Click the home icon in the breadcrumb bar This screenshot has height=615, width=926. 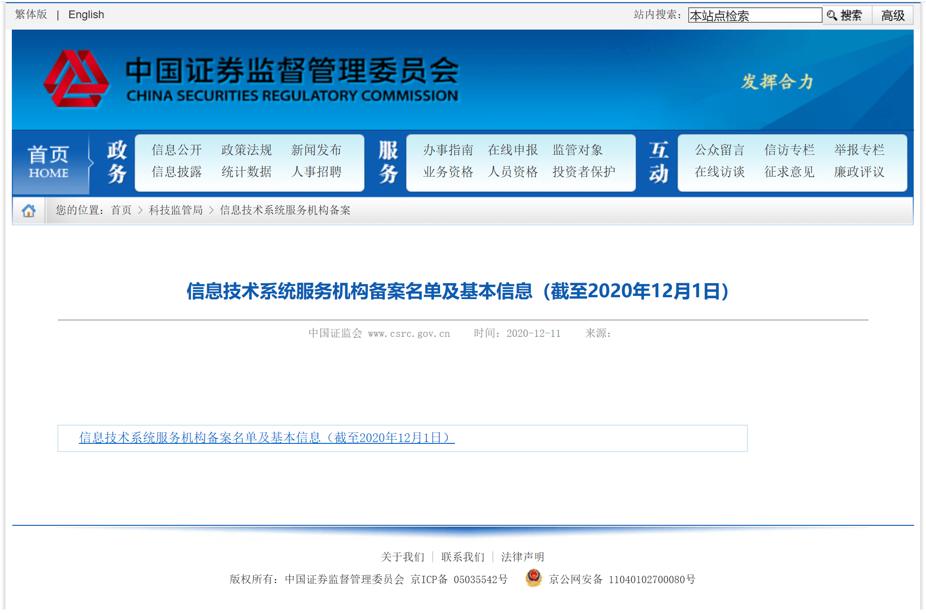tap(29, 210)
